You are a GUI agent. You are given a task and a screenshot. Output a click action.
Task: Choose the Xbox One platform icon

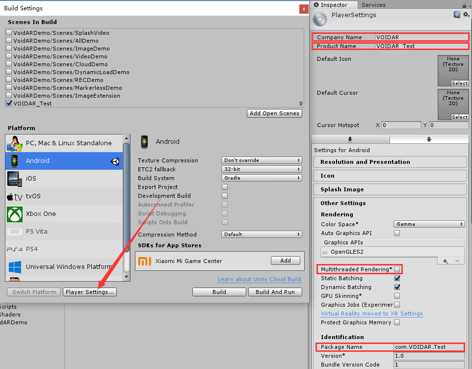[15, 214]
